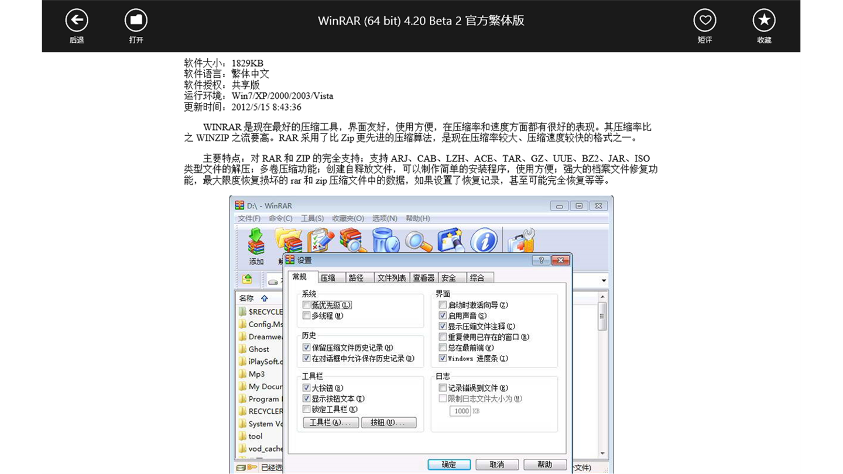The image size is (843, 474).
Task: Check 记录错误到文件 option
Action: (x=443, y=388)
